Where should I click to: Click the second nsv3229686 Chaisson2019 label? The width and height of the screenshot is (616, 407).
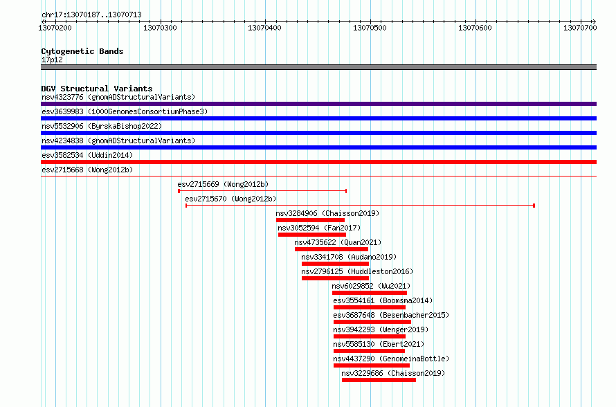393,373
